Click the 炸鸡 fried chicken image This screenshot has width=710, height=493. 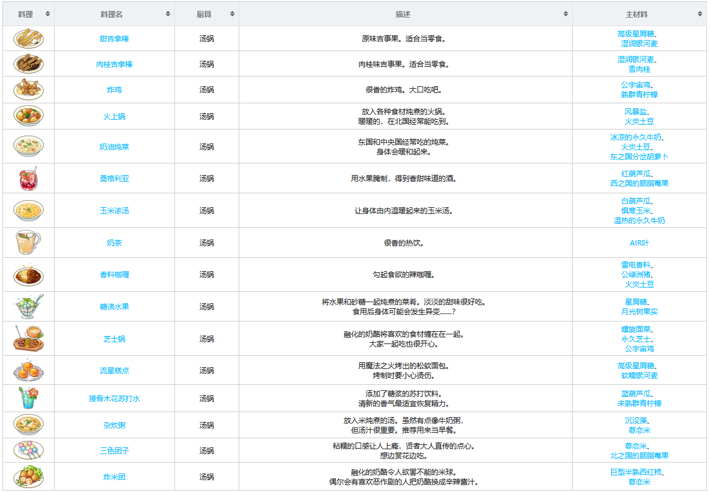(x=29, y=89)
